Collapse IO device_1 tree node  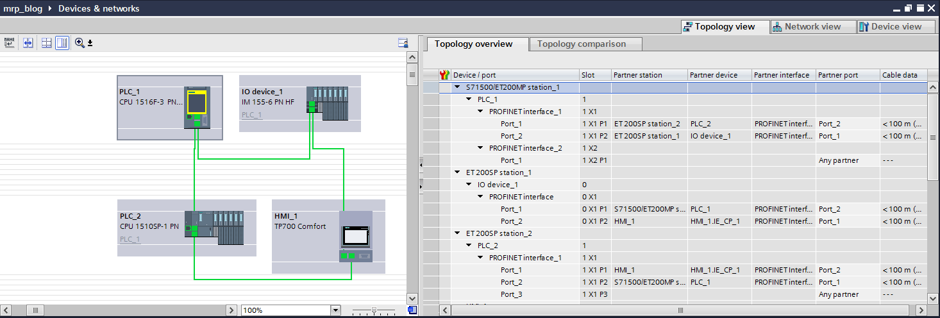click(469, 185)
